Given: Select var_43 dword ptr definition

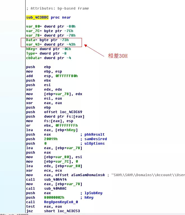Looking at the screenshot, I should point(51,44).
